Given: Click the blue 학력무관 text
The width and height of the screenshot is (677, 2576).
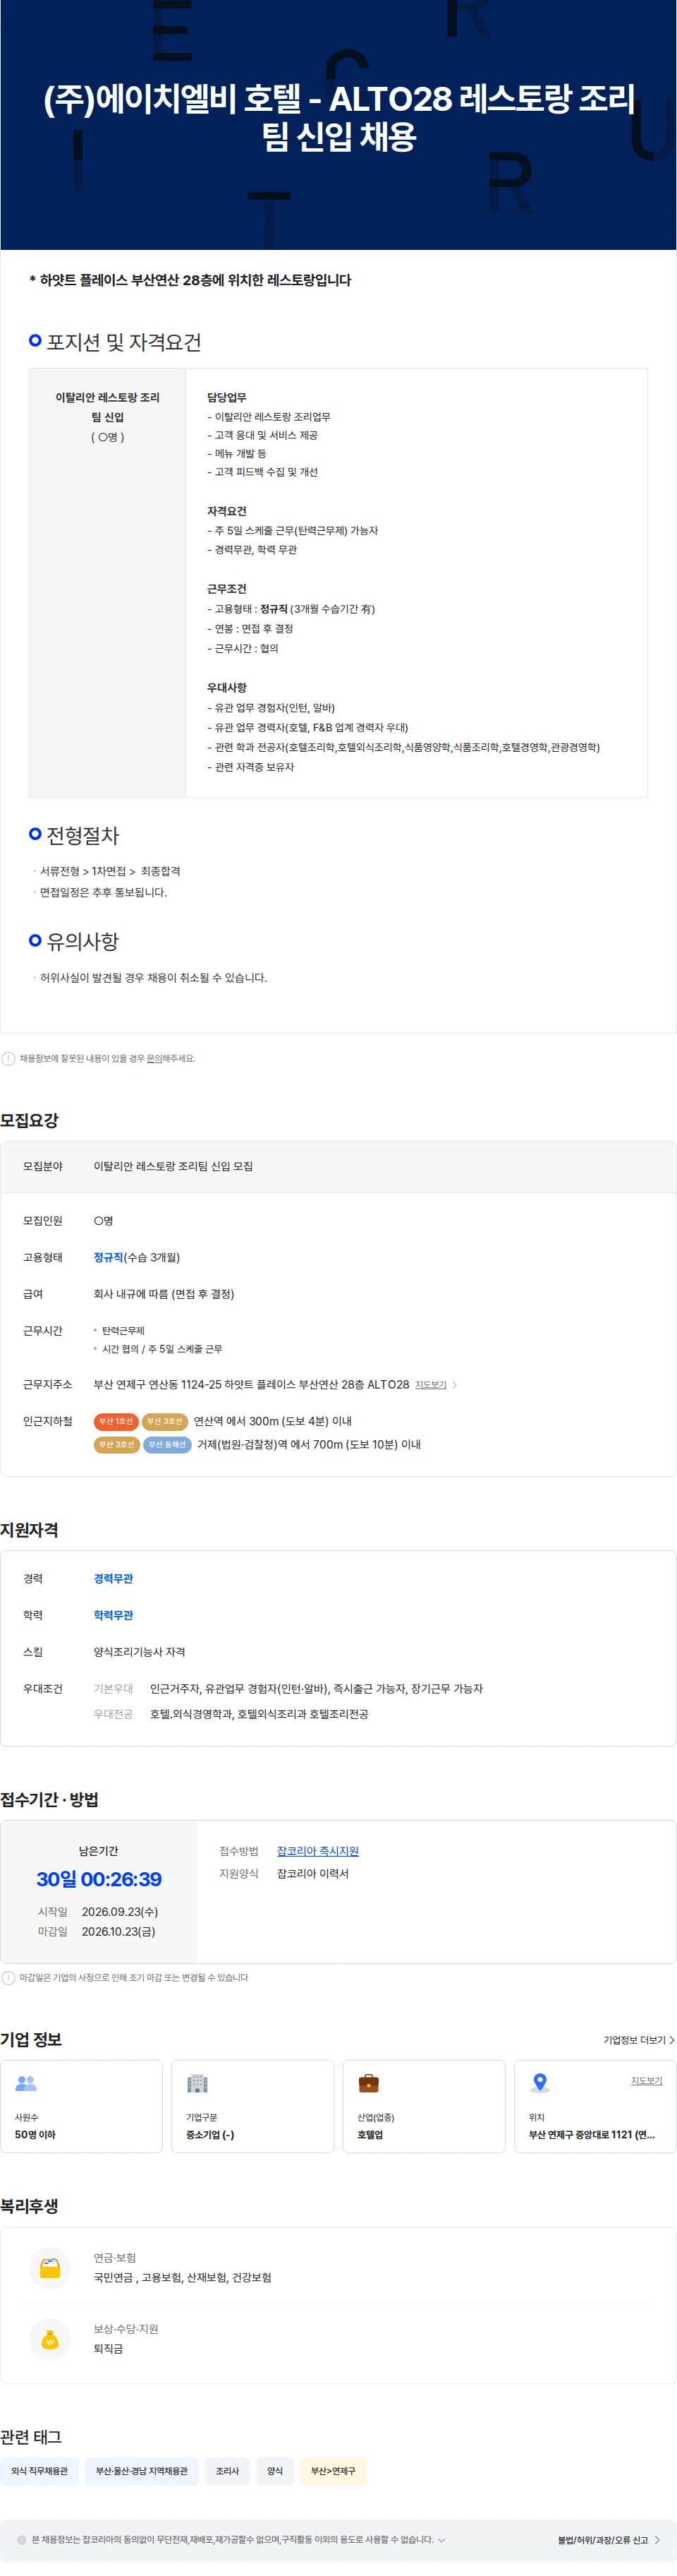Looking at the screenshot, I should pyautogui.click(x=113, y=1615).
